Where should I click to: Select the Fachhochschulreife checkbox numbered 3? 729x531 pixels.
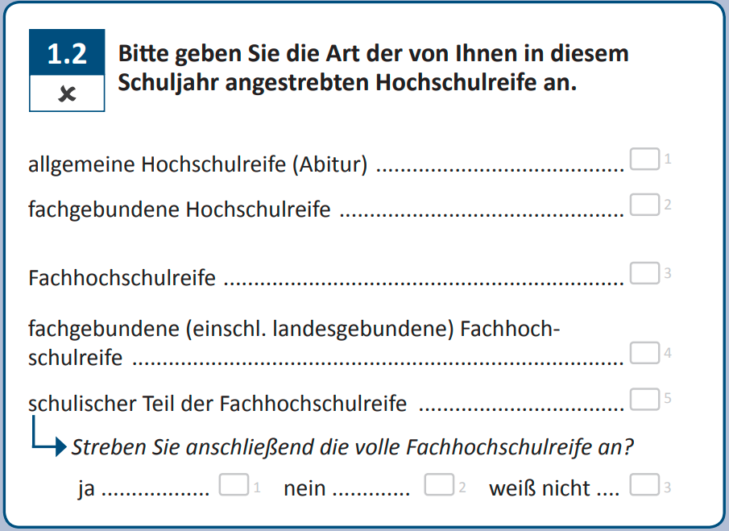(644, 272)
